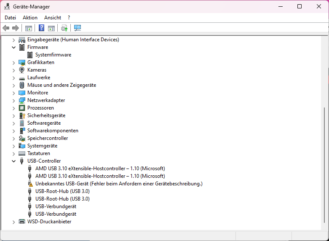Select the Systemgeräte label
This screenshot has height=241, width=329.
pyautogui.click(x=43, y=146)
